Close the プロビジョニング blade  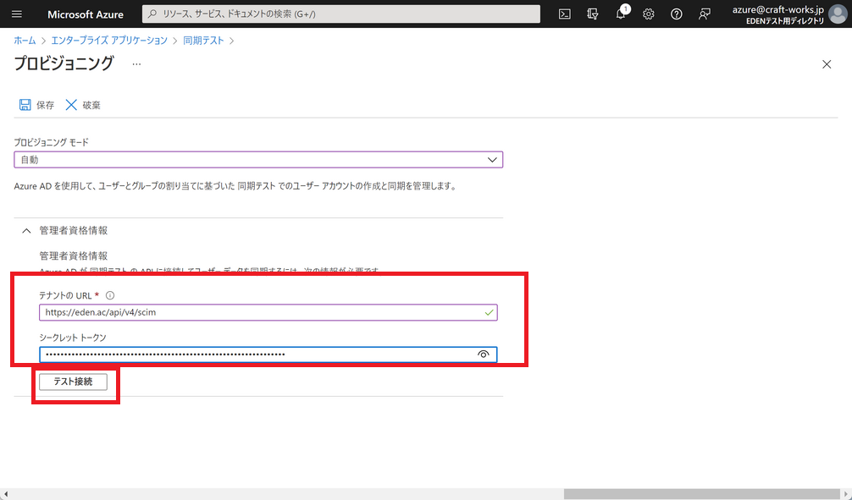coord(827,64)
